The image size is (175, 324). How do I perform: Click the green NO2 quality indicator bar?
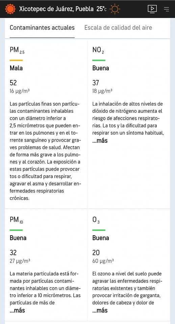[99, 60]
